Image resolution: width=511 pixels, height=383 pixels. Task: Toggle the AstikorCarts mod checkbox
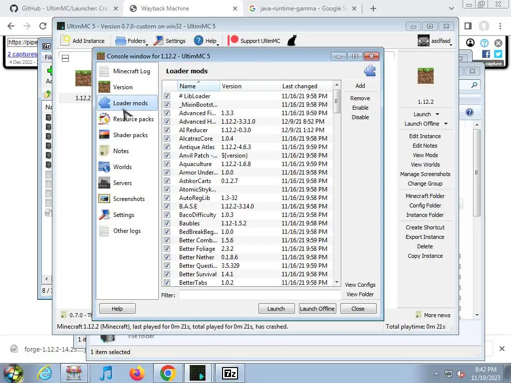point(167,181)
